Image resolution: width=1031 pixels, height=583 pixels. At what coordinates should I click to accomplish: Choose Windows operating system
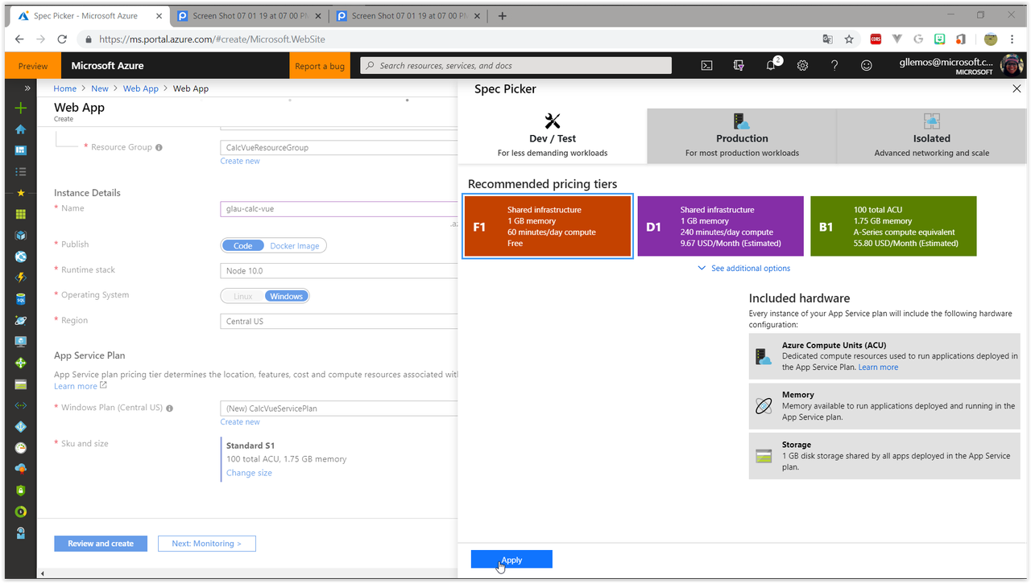click(286, 297)
